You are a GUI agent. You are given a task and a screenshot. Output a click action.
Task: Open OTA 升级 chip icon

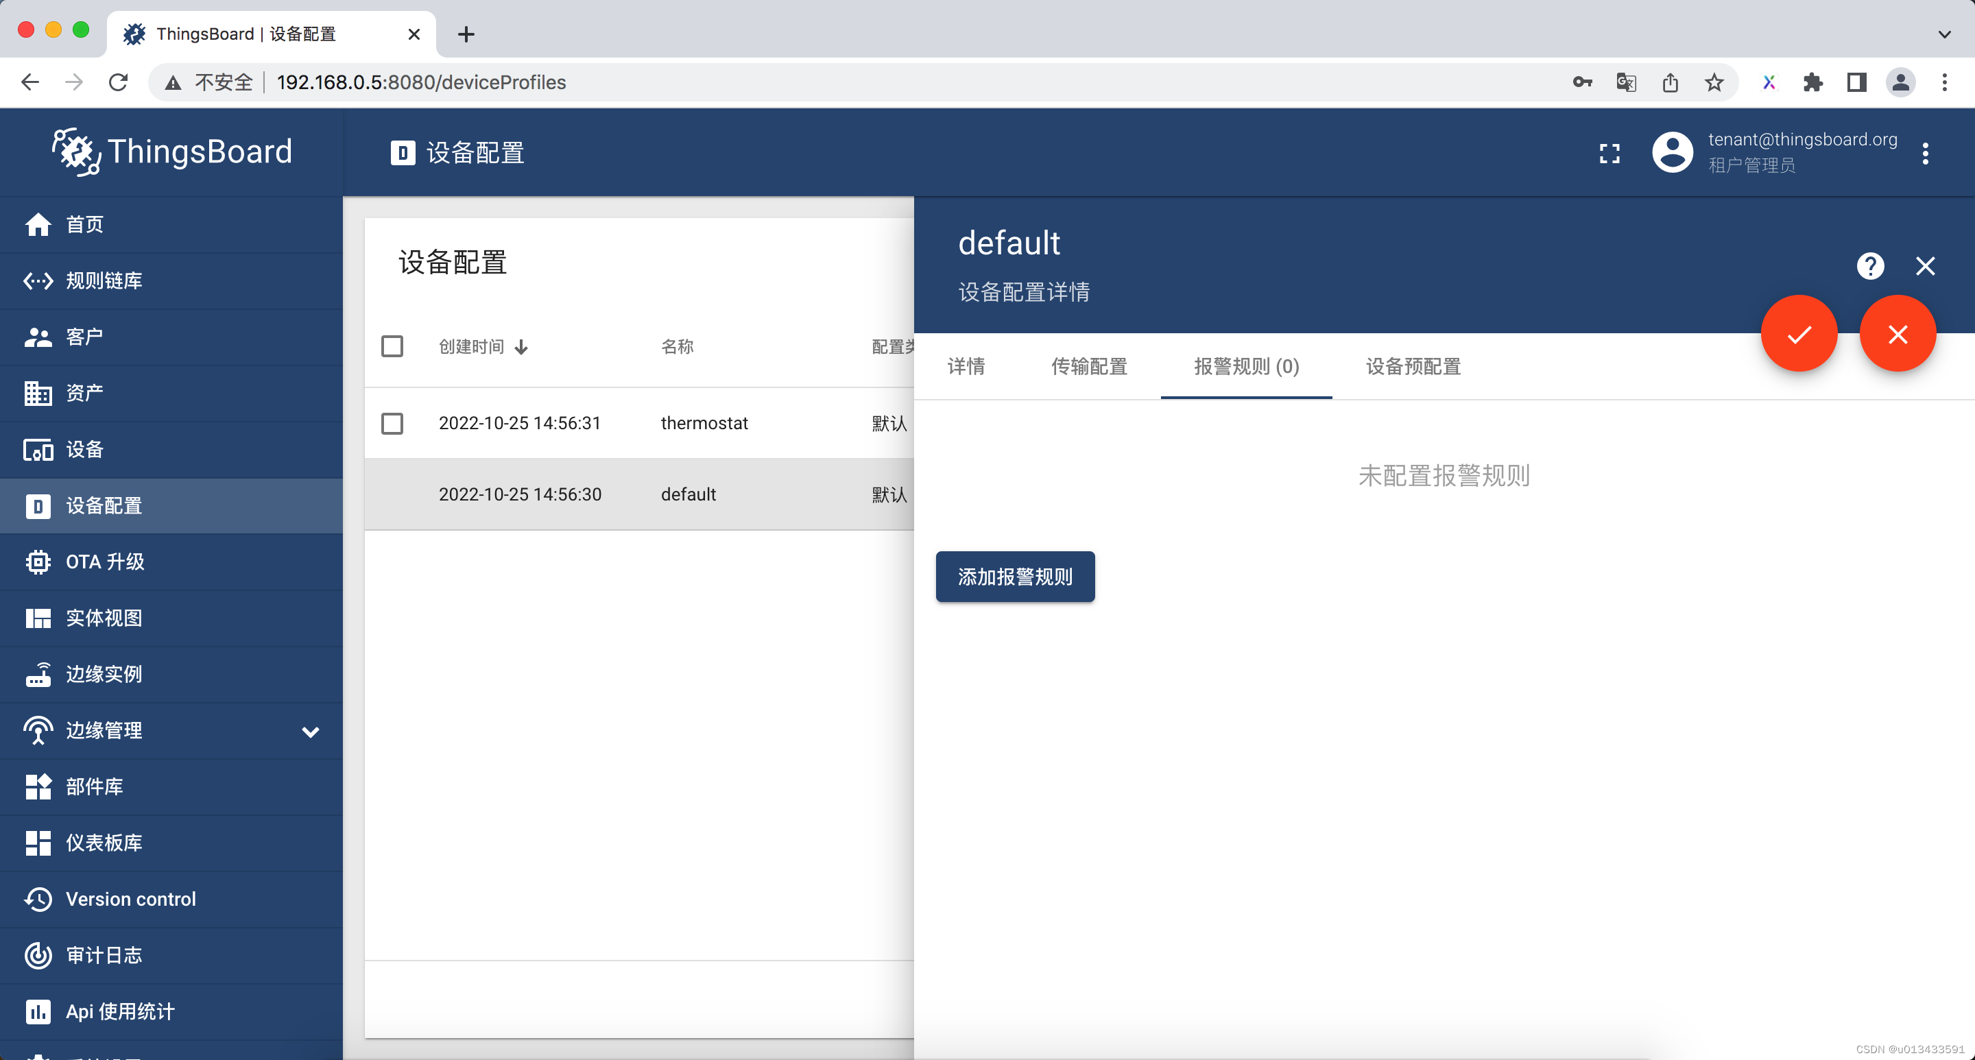pos(38,562)
